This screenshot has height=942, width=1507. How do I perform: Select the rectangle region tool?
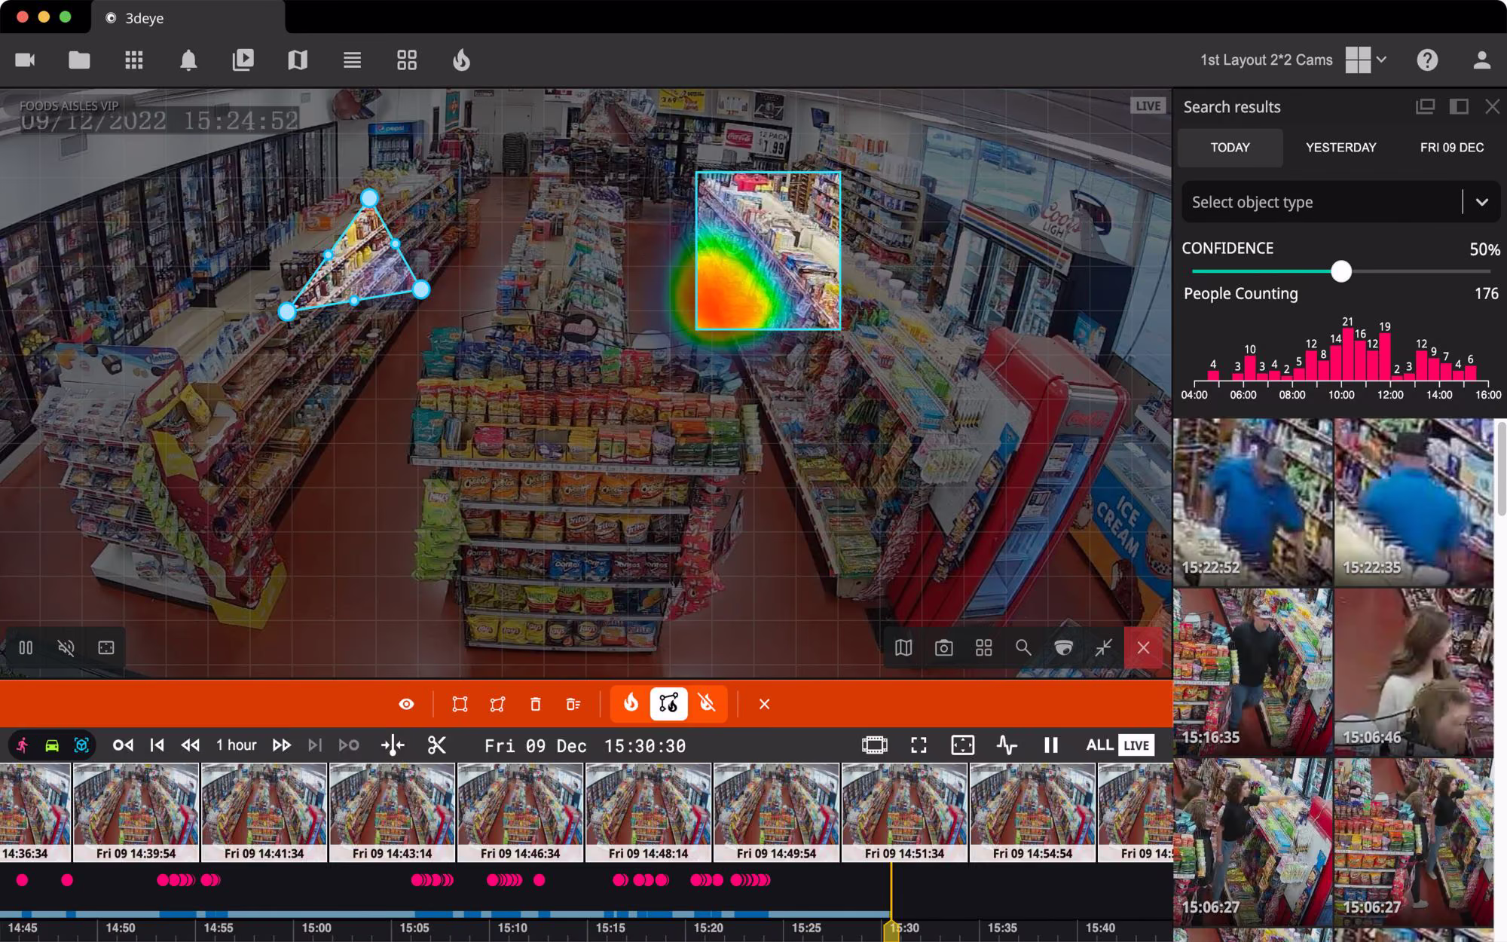tap(460, 704)
